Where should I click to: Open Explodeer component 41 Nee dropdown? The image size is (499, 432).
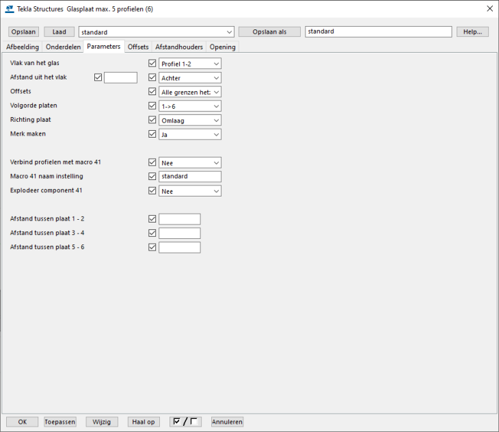[190, 191]
